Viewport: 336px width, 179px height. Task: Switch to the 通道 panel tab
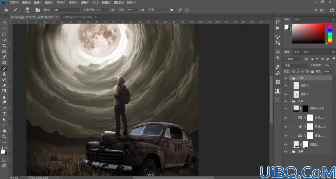coord(296,52)
